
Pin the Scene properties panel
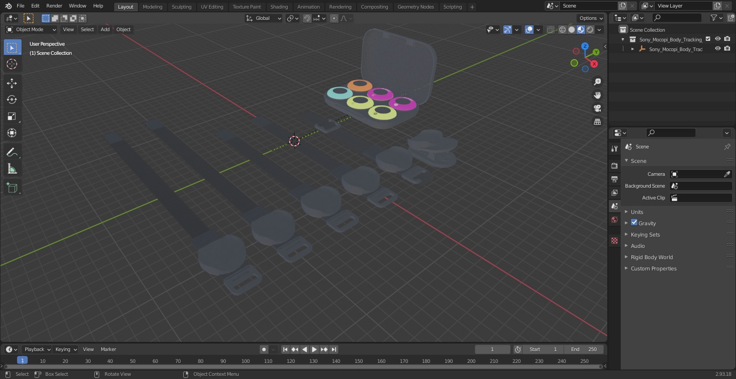[727, 147]
